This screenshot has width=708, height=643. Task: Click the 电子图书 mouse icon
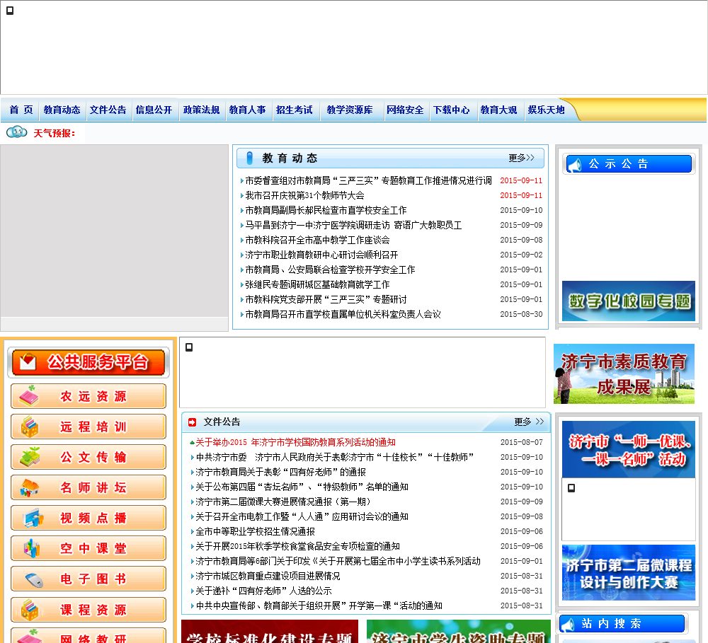(x=34, y=580)
